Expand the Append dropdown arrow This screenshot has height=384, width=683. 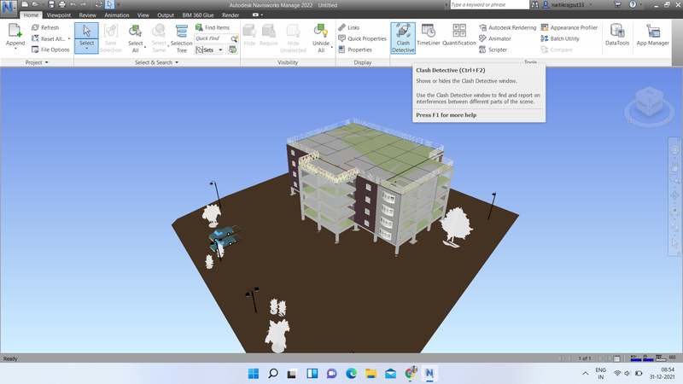click(15, 49)
